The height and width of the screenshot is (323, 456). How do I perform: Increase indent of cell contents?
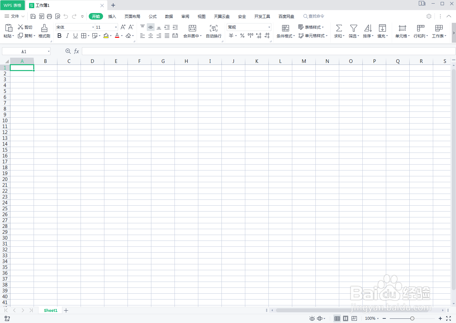coord(175,27)
